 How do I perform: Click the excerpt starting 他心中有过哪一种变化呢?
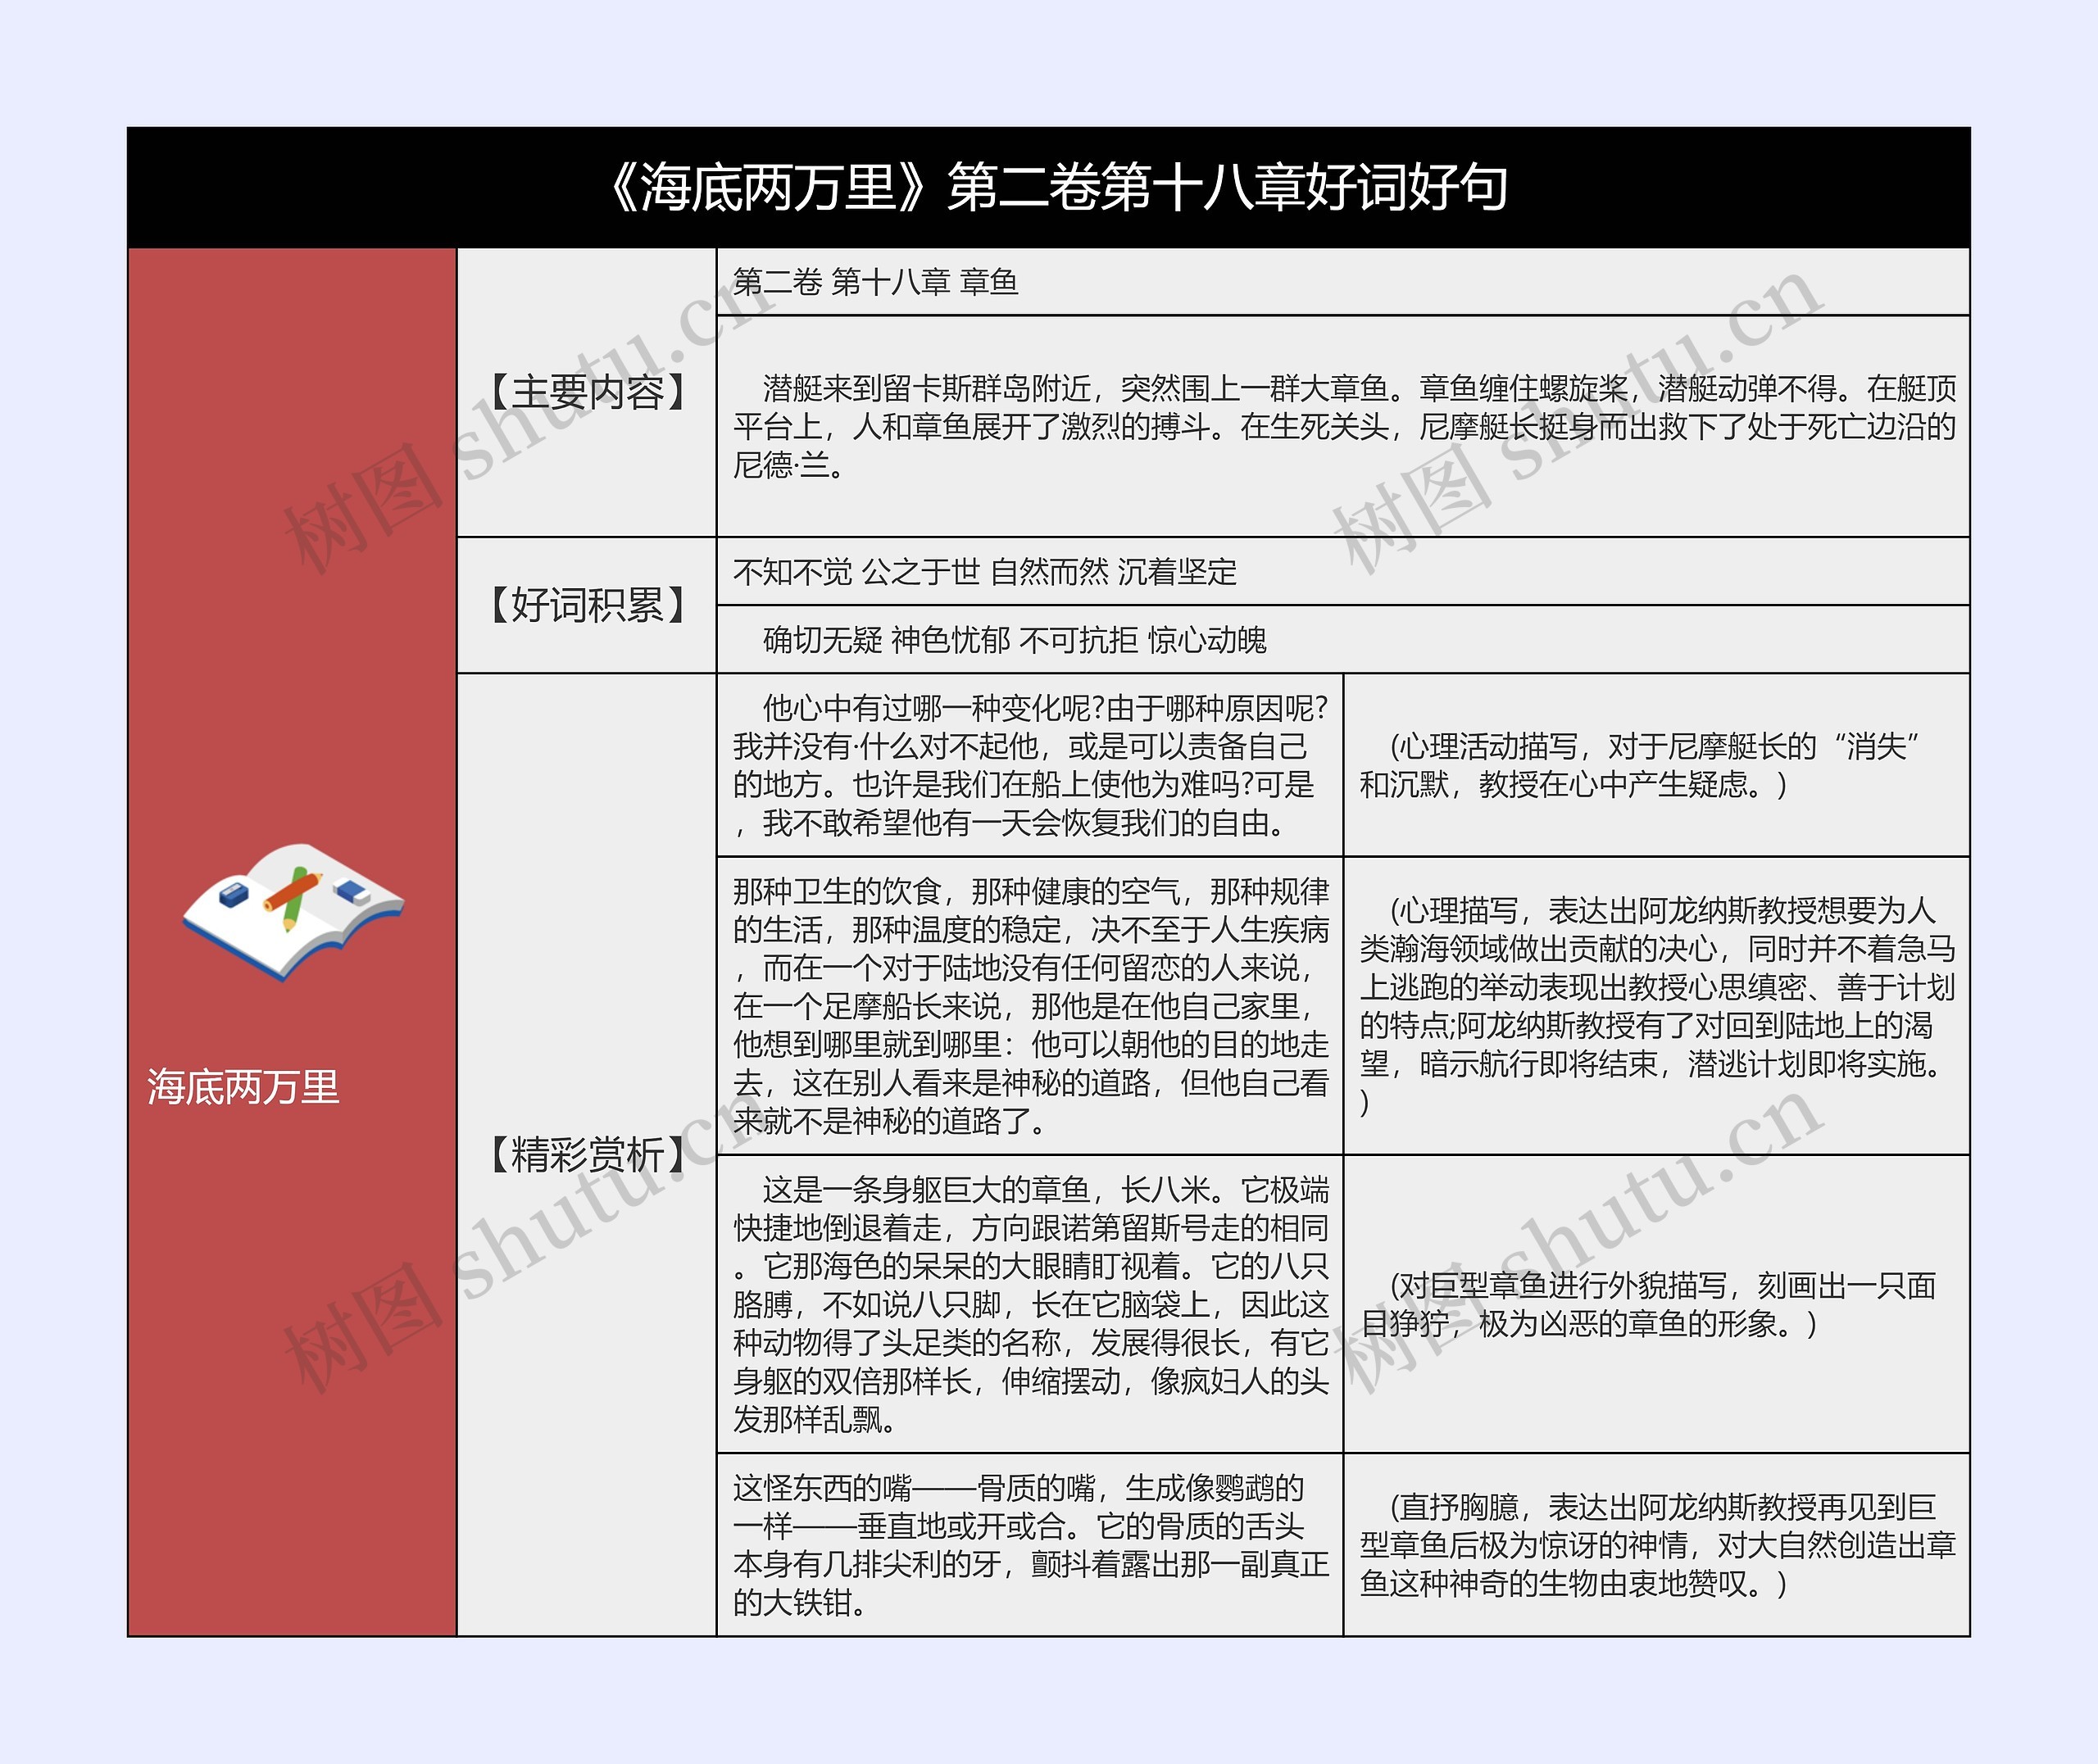(x=1030, y=765)
